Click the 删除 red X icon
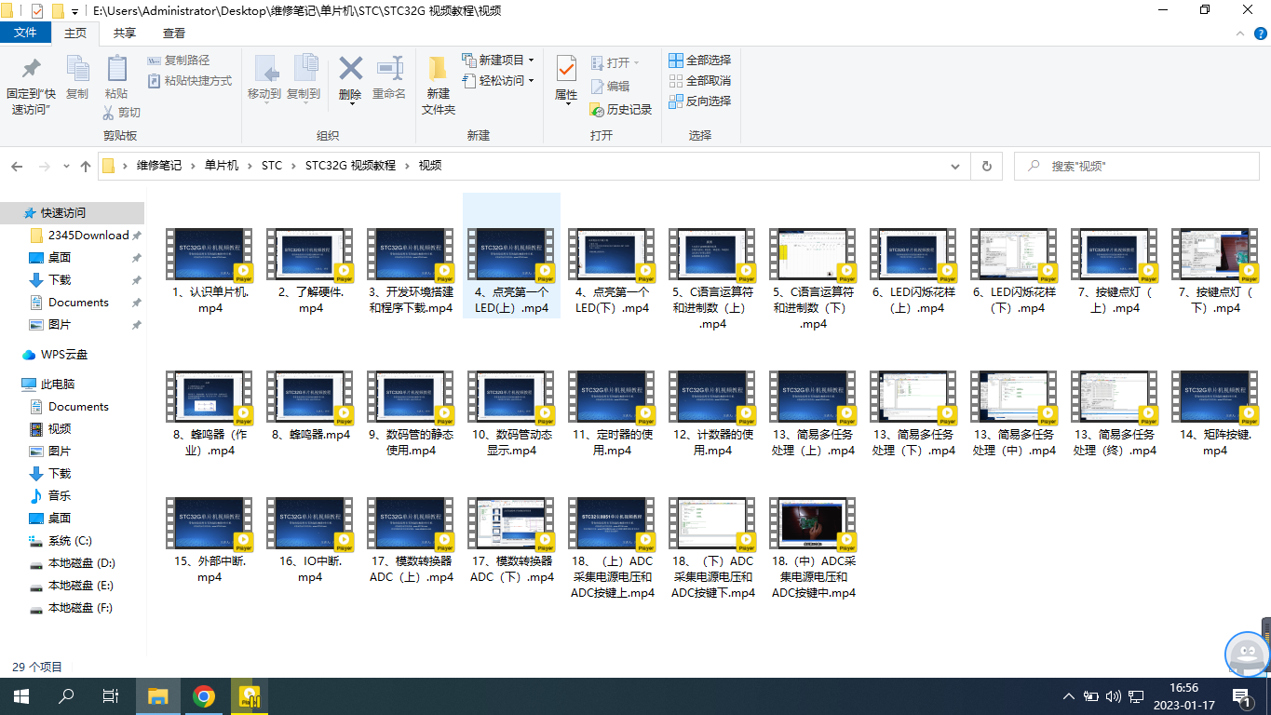 coord(350,68)
